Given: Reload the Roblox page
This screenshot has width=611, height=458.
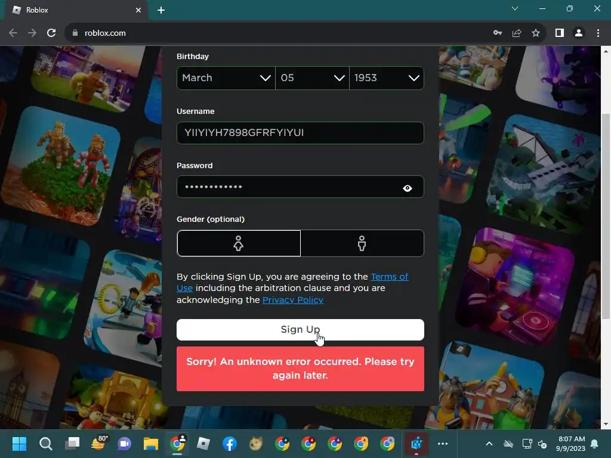Looking at the screenshot, I should click(51, 33).
